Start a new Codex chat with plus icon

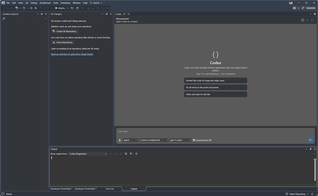[x=308, y=20]
